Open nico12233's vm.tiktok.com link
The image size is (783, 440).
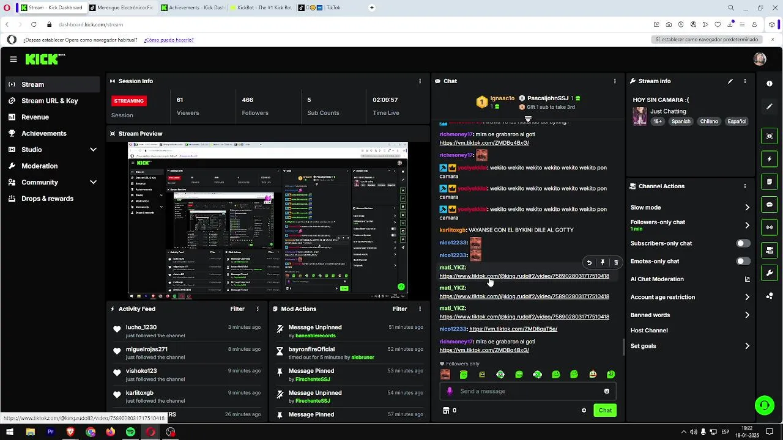[x=513, y=329]
